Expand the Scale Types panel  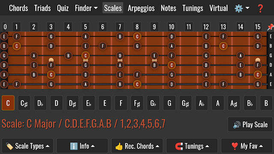[x=27, y=146]
